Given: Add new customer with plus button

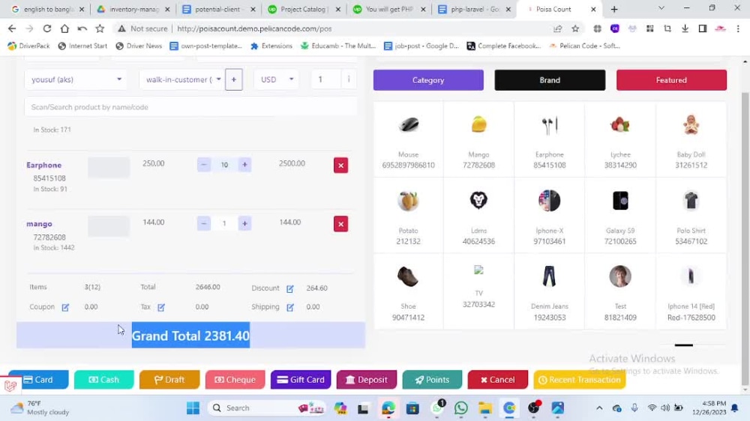Looking at the screenshot, I should pyautogui.click(x=234, y=79).
